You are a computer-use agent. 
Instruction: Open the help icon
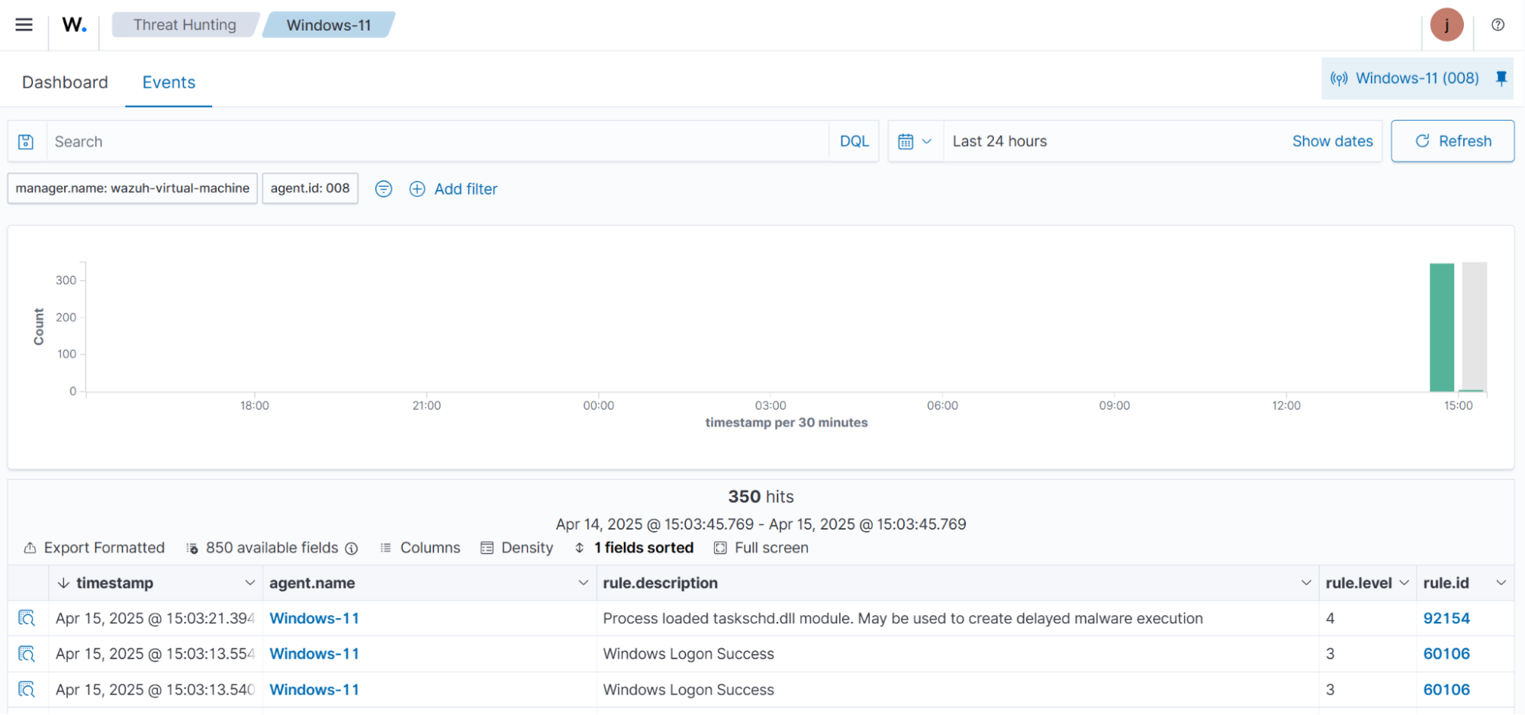(x=1498, y=24)
